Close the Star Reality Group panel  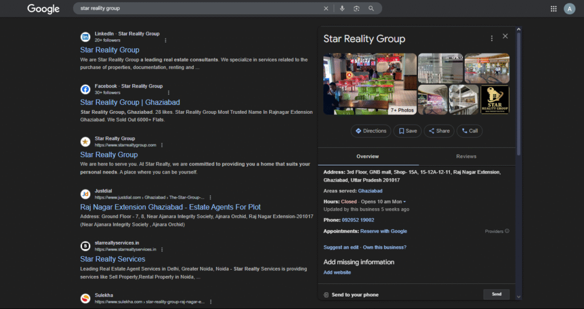coord(505,36)
